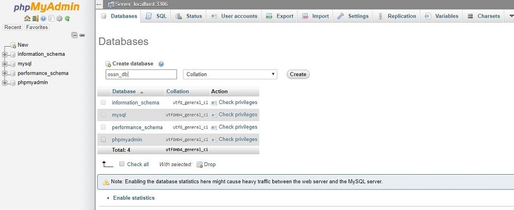
Task: Tick the information_schema row checkbox
Action: pyautogui.click(x=103, y=102)
